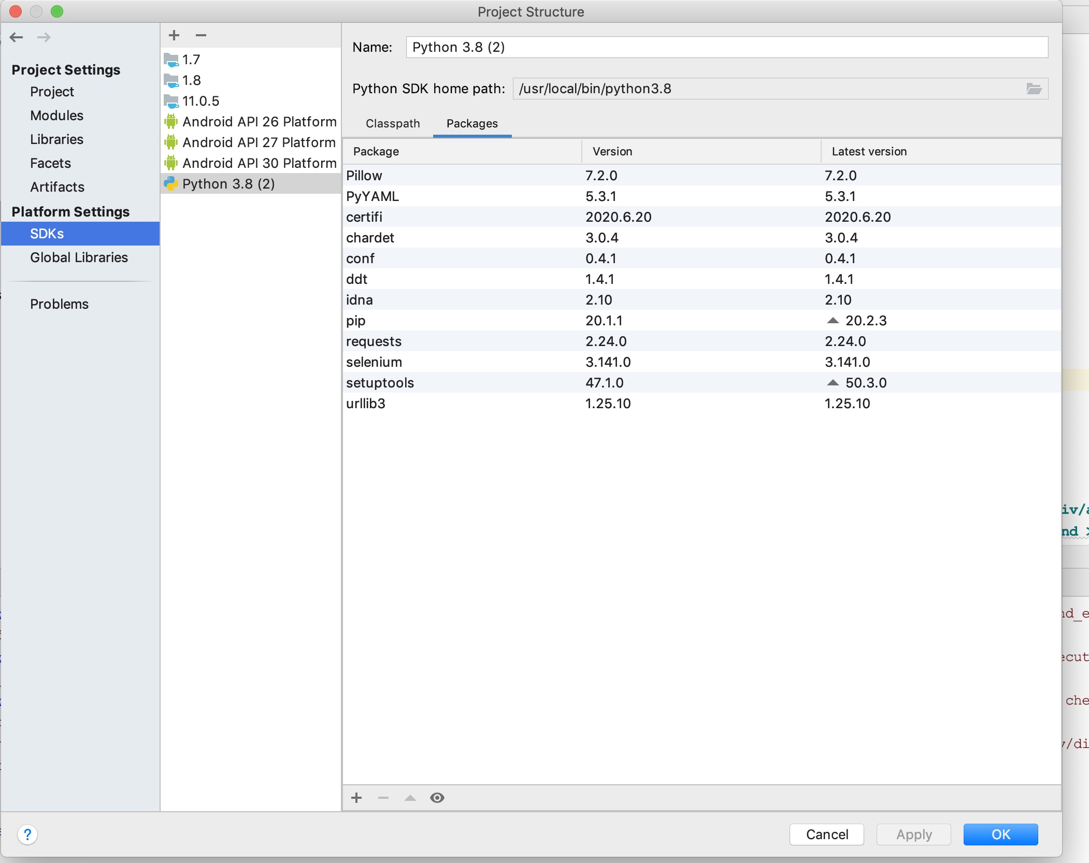Open Project settings section

52,92
